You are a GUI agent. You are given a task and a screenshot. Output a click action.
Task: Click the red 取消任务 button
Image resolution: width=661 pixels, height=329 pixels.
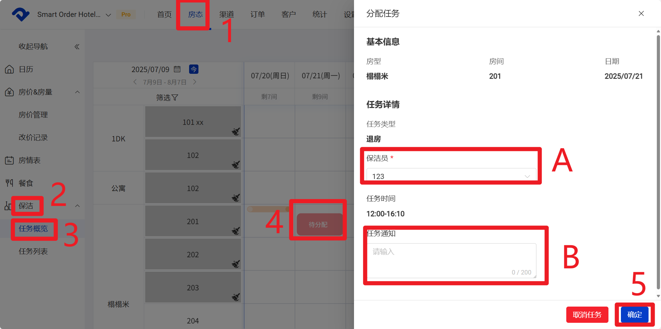pyautogui.click(x=587, y=315)
